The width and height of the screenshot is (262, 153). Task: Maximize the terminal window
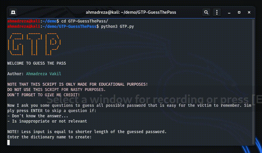coord(239,12)
